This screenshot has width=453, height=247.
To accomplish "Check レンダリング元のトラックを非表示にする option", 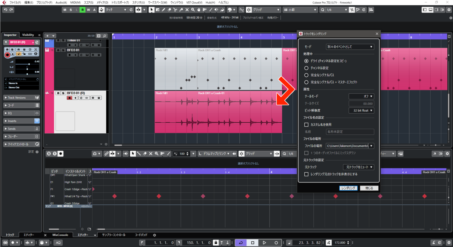I will tap(307, 174).
